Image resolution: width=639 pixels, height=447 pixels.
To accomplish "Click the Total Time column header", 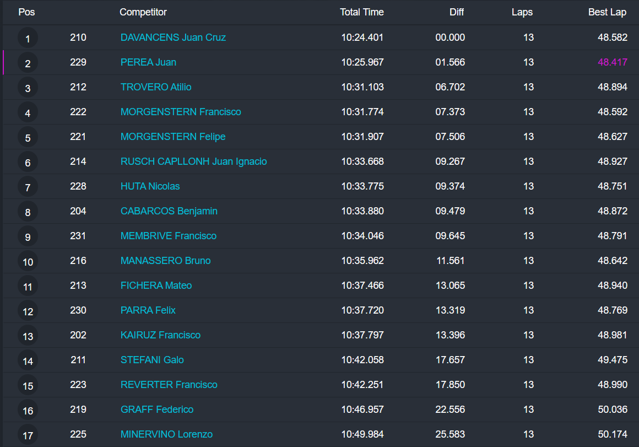I will click(361, 12).
